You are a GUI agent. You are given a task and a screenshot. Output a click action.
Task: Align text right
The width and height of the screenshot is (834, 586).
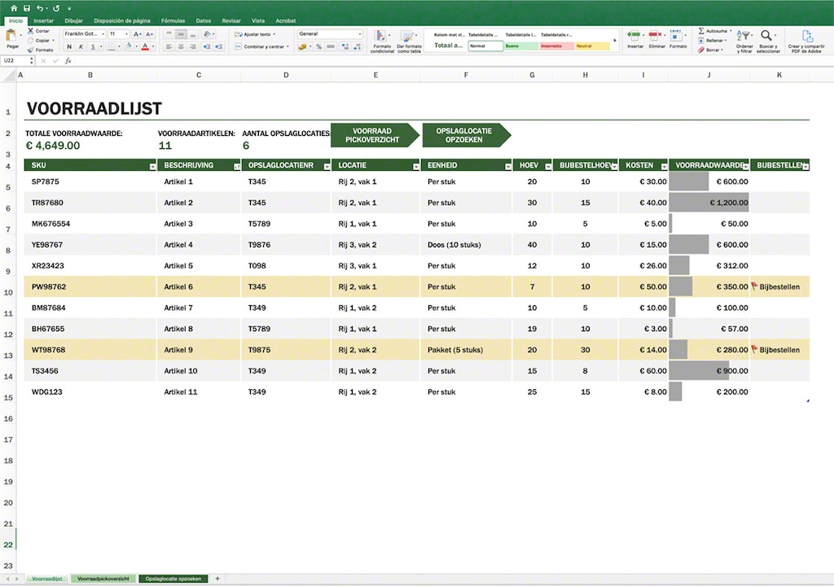pyautogui.click(x=192, y=46)
